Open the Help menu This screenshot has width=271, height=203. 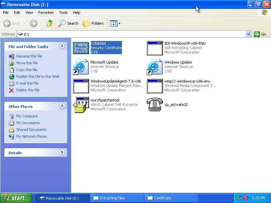point(77,13)
